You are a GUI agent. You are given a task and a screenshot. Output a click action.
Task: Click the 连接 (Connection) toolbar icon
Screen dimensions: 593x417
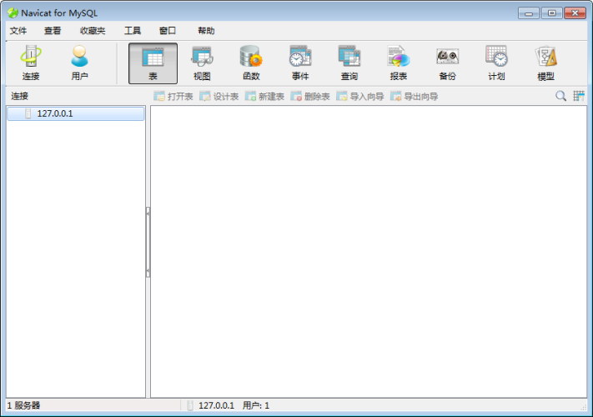point(31,63)
